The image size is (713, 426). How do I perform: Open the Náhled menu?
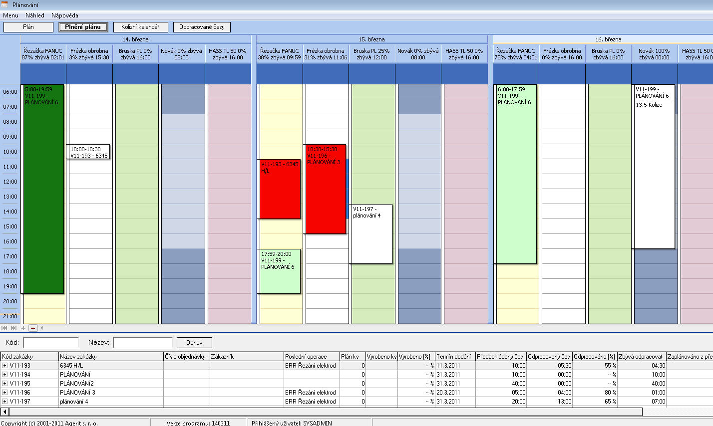coord(35,15)
